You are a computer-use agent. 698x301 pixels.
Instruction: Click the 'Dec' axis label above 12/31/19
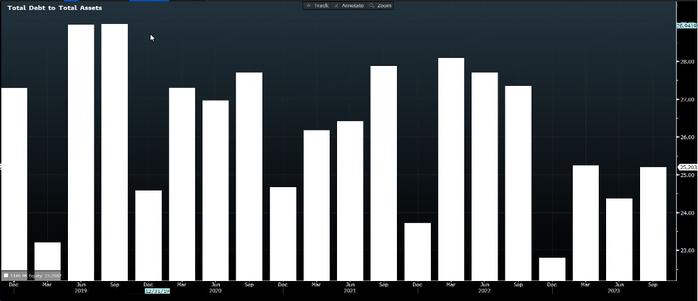coord(149,284)
